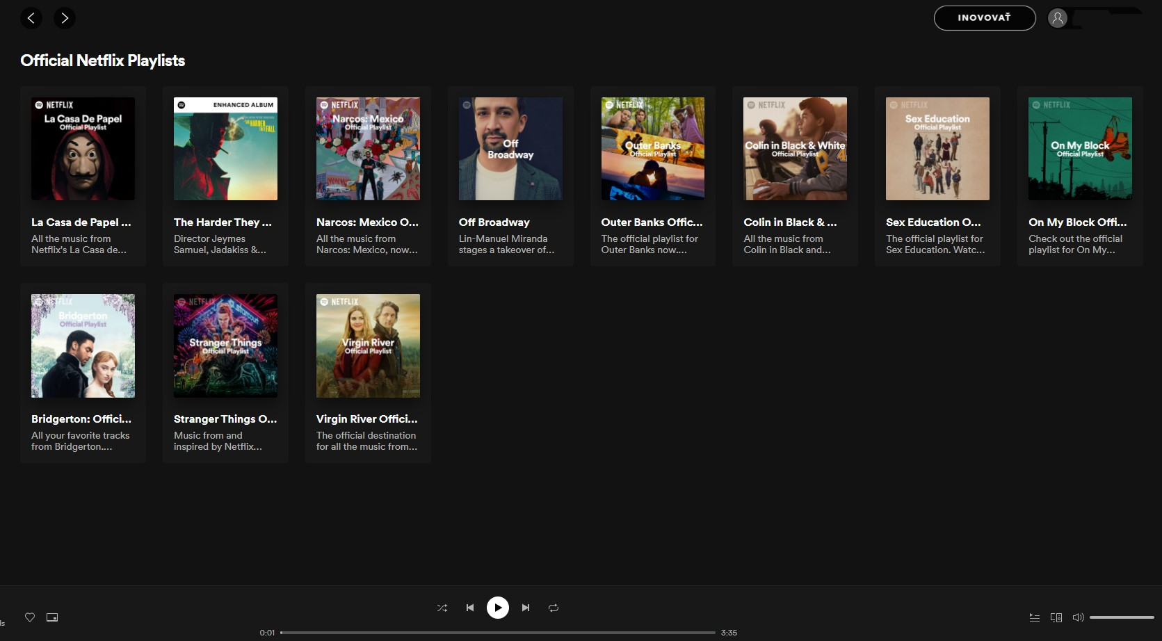Click the 0:01 elapsed time label
The width and height of the screenshot is (1162, 641).
267,633
